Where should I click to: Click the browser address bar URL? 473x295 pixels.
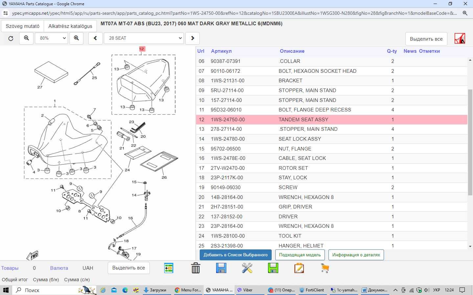[x=234, y=13]
